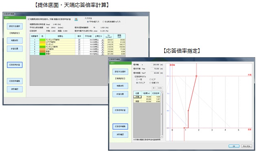Select the 天端 cell in response ratio table
256x152 pixels.
(137, 96)
